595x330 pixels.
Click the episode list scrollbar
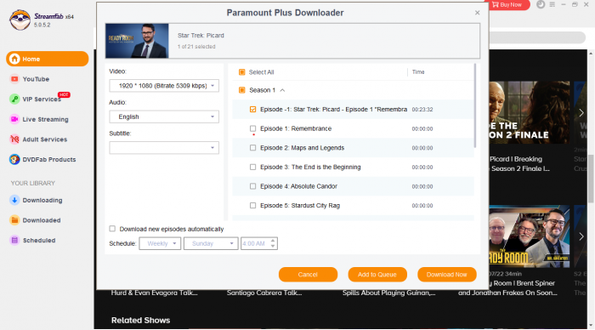475,106
